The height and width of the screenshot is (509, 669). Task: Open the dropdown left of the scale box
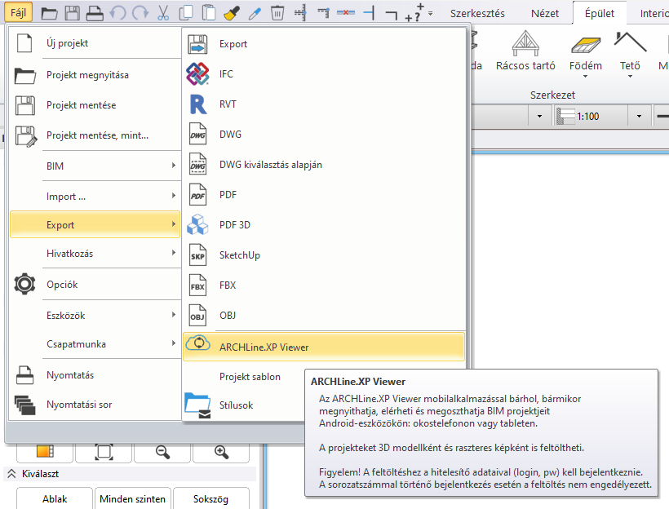coord(540,116)
